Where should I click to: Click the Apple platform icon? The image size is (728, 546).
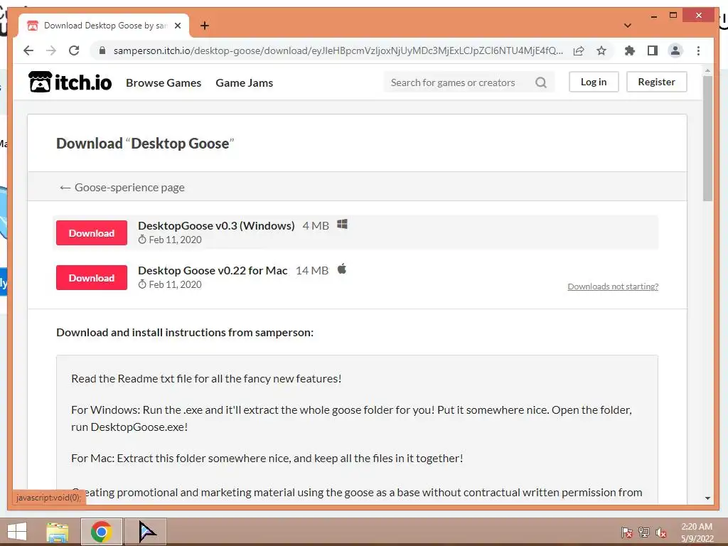pos(342,269)
